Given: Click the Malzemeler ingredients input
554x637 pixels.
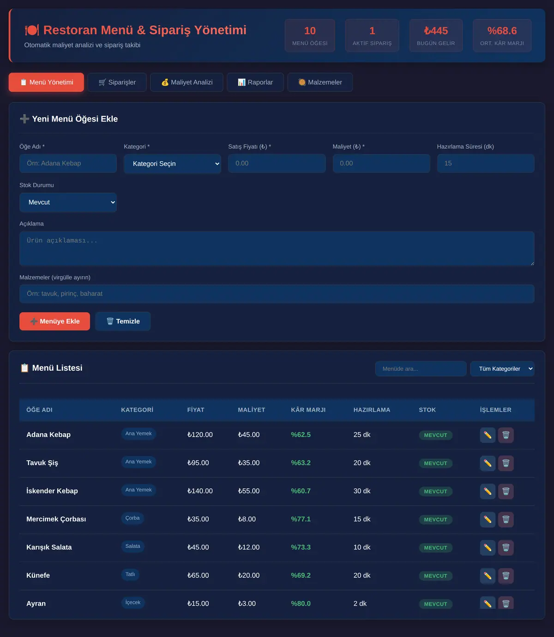Looking at the screenshot, I should (277, 294).
